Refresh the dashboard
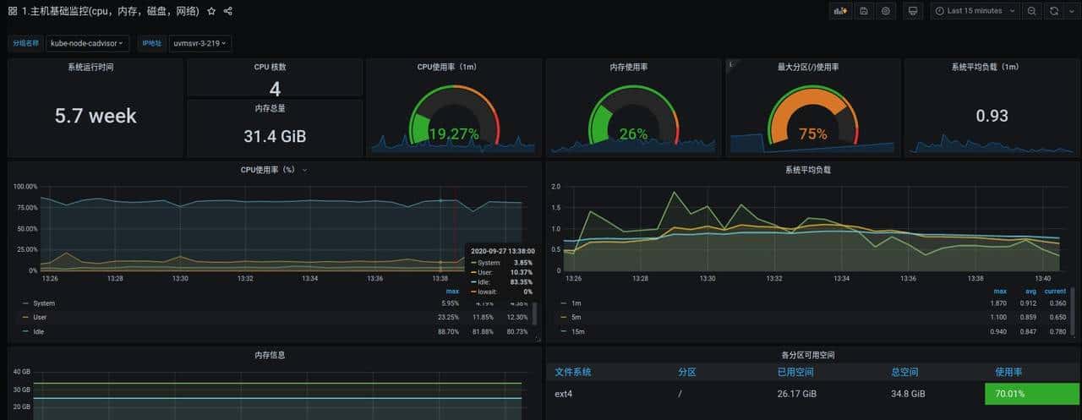1082x420 pixels. click(x=1054, y=11)
